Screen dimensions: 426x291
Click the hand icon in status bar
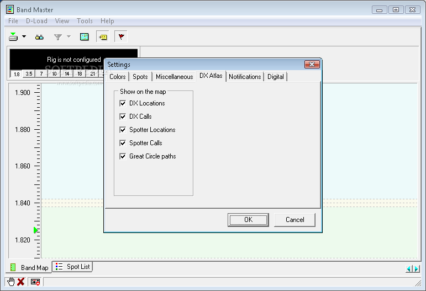tap(11, 282)
